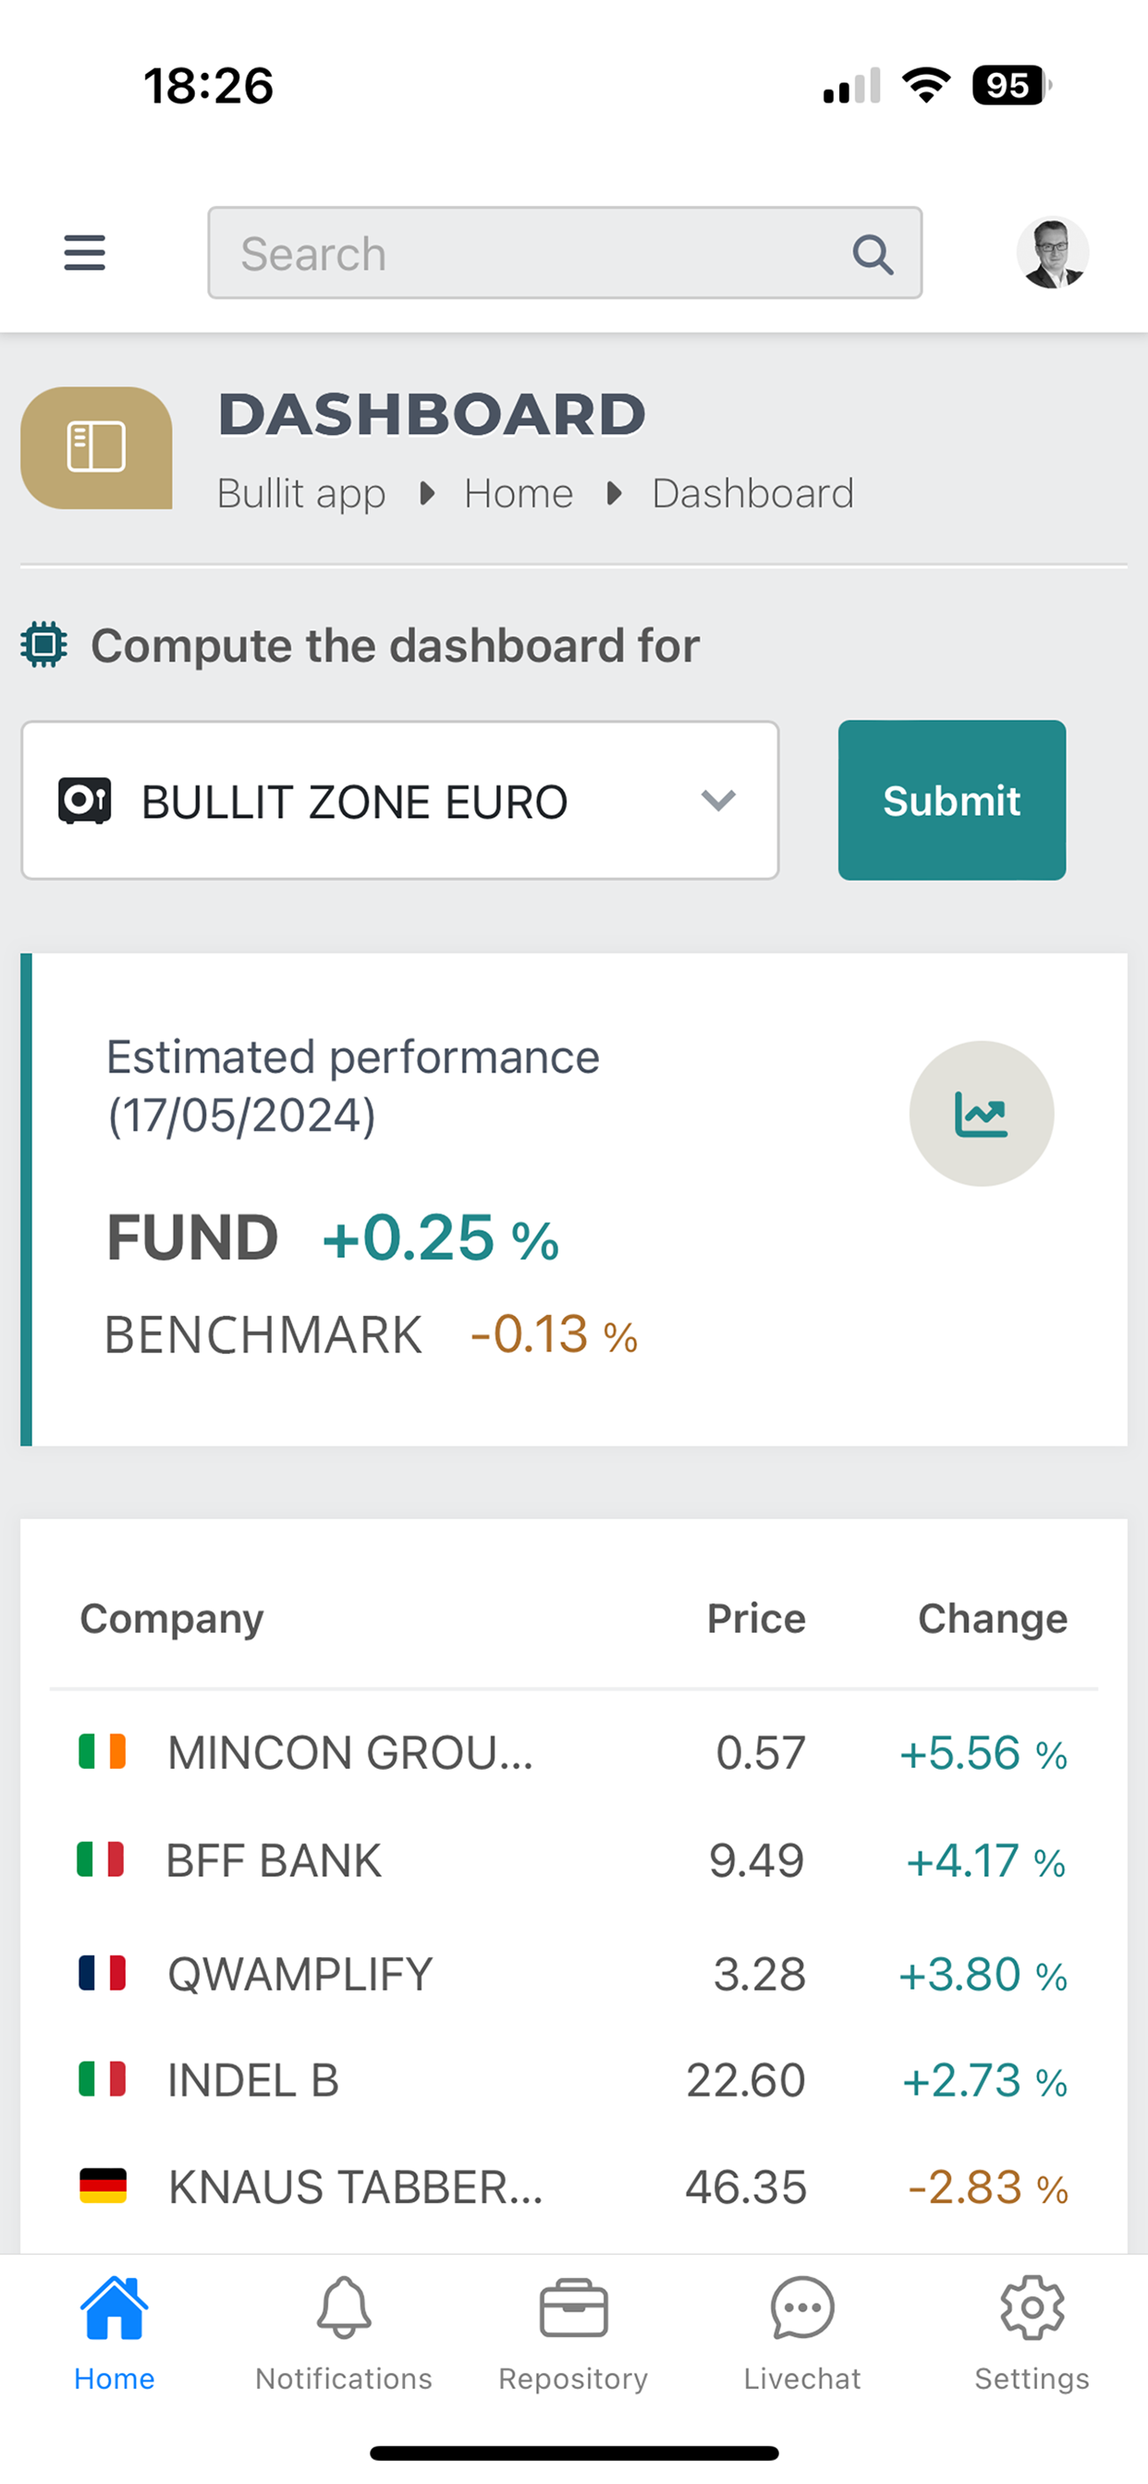Open Bullit app breadcrumb link
Image resolution: width=1148 pixels, height=2484 pixels.
[x=302, y=493]
